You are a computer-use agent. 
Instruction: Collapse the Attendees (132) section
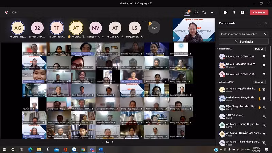[218, 82]
